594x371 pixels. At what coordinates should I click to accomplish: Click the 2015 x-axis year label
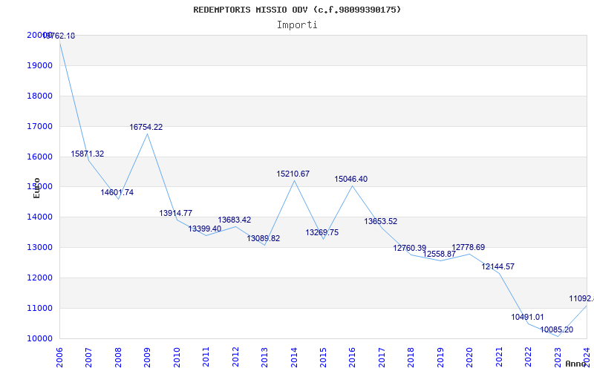click(324, 358)
